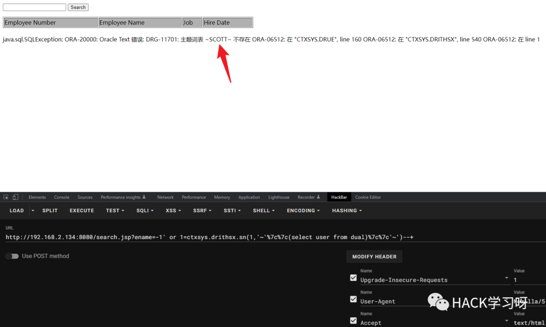Open the SSTI dropdown menu
Viewport: 546px width, 327px height.
pos(232,211)
